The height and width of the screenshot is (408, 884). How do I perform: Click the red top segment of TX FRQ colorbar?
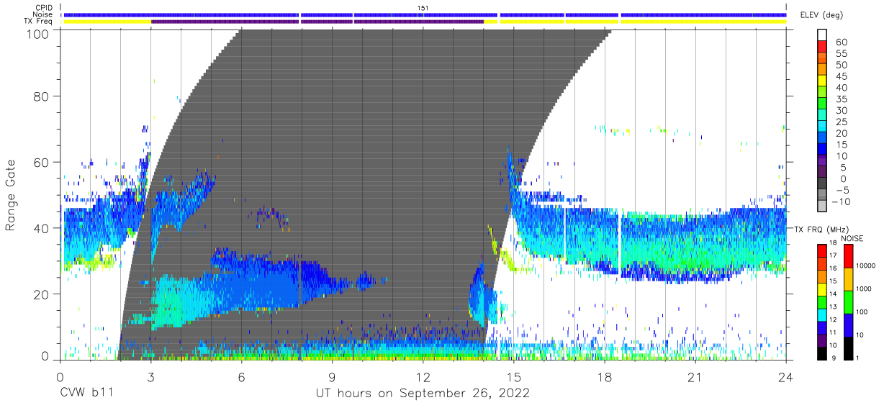[x=822, y=251]
